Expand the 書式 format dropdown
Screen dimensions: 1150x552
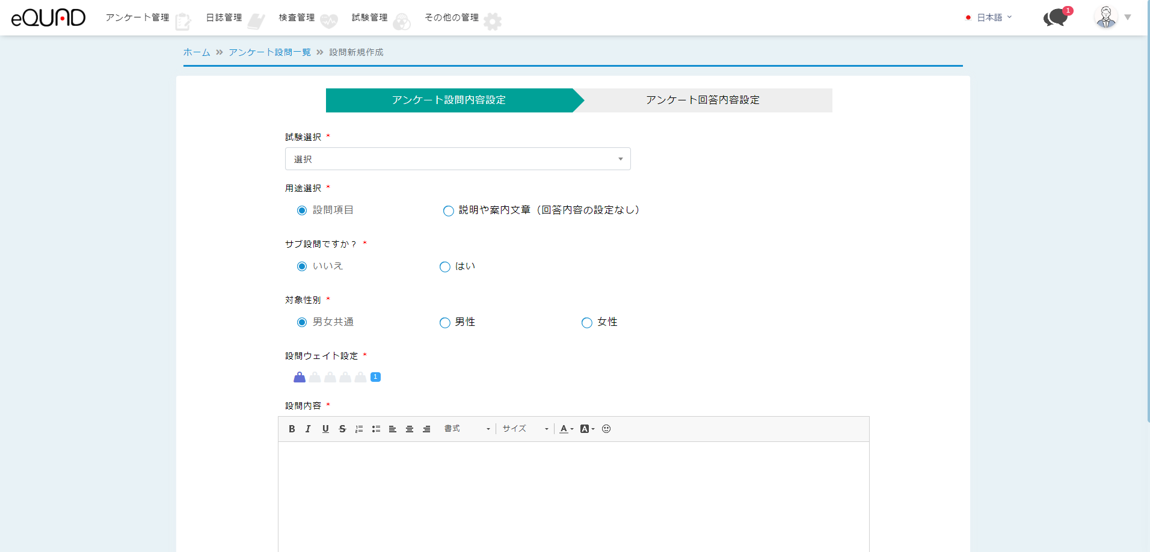click(x=467, y=429)
